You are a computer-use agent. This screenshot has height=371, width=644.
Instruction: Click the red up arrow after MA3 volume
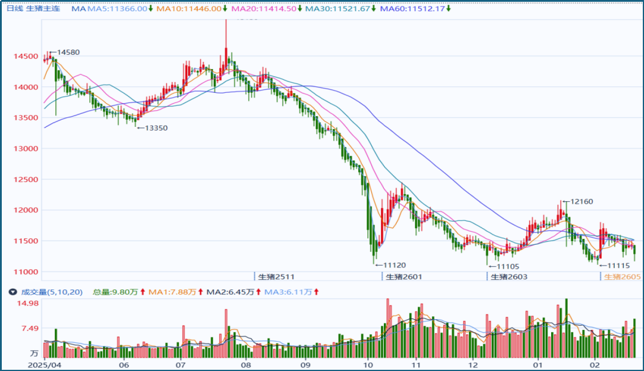(x=316, y=292)
